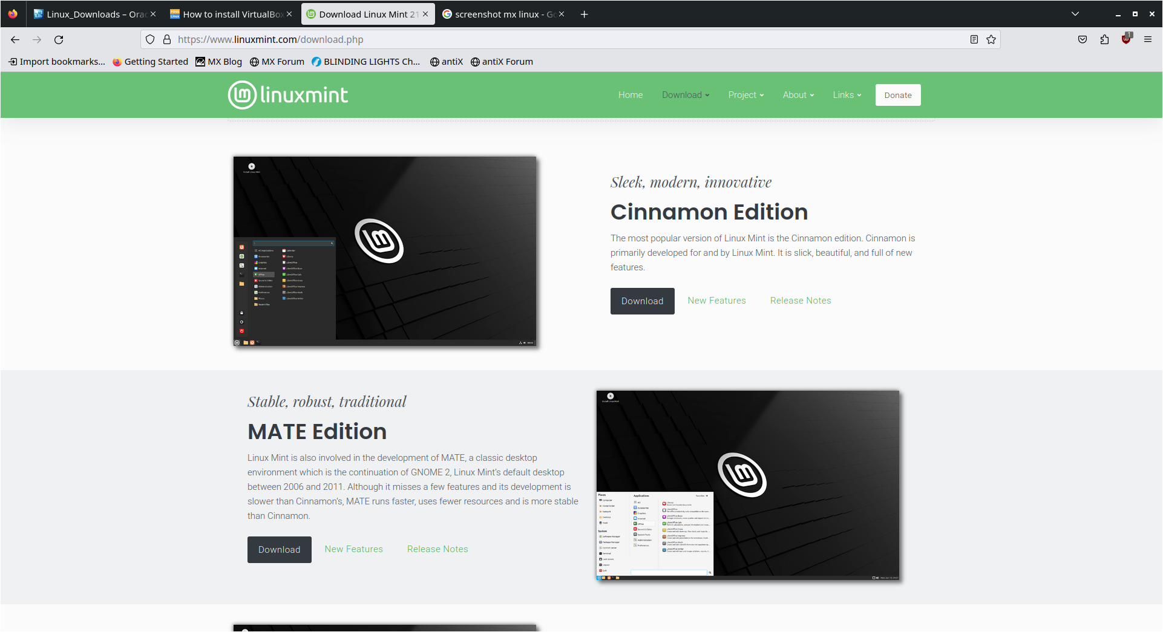Download the MATE Edition
Screen dimensions: 1163x632
coord(279,550)
